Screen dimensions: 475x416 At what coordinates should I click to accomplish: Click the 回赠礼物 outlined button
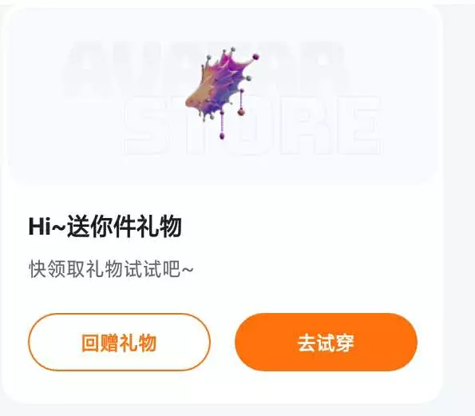(119, 342)
